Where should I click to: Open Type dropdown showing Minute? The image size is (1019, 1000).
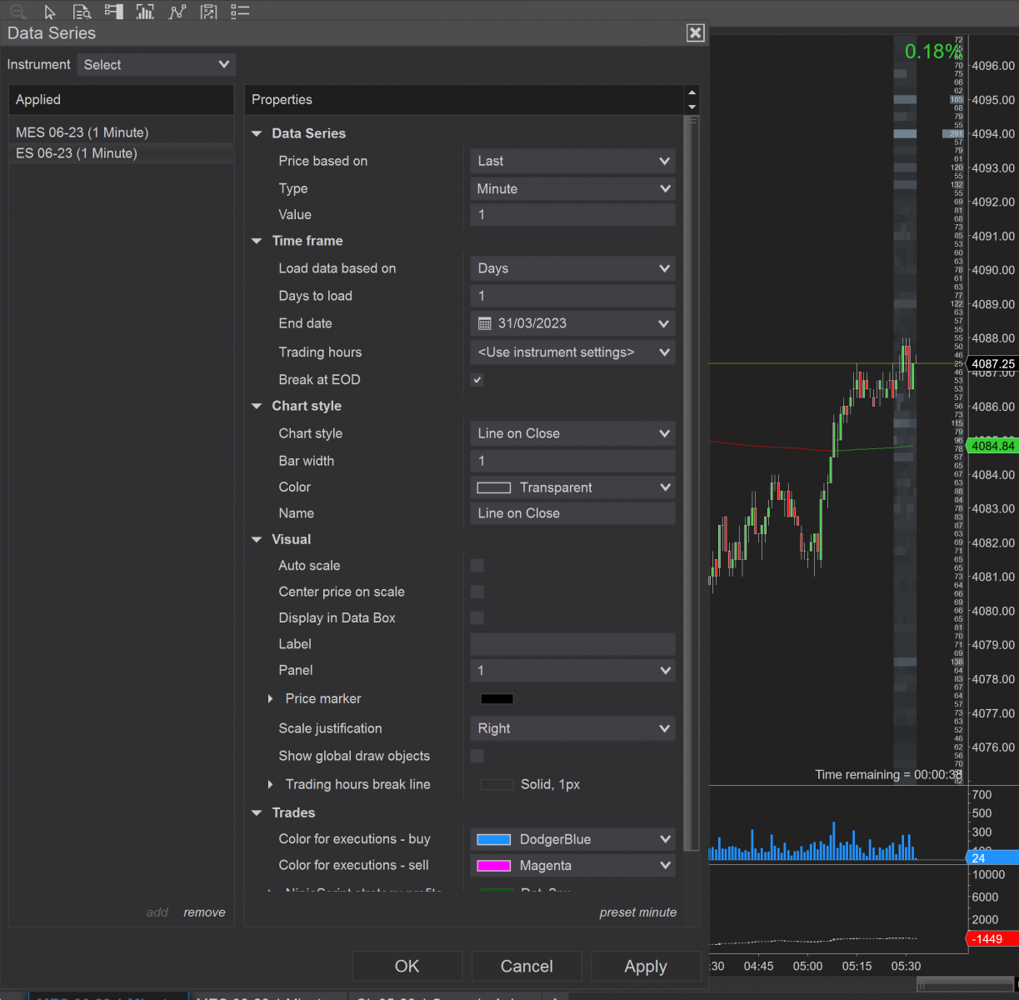coord(572,189)
